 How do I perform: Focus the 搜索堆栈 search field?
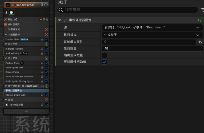[128, 10]
